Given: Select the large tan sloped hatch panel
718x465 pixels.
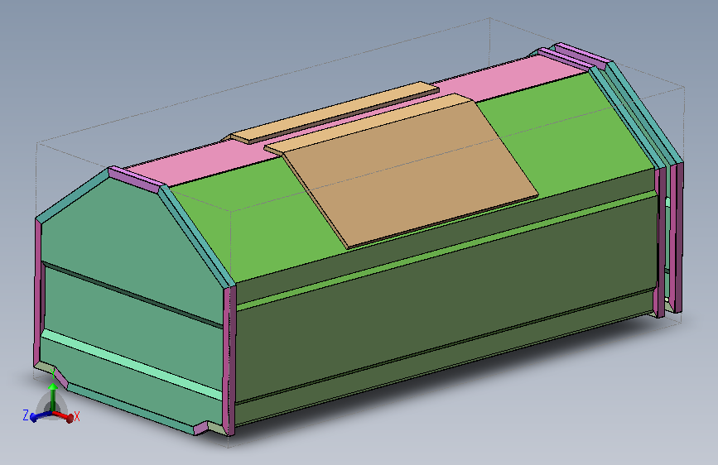Looking at the screenshot, I should point(412,176).
